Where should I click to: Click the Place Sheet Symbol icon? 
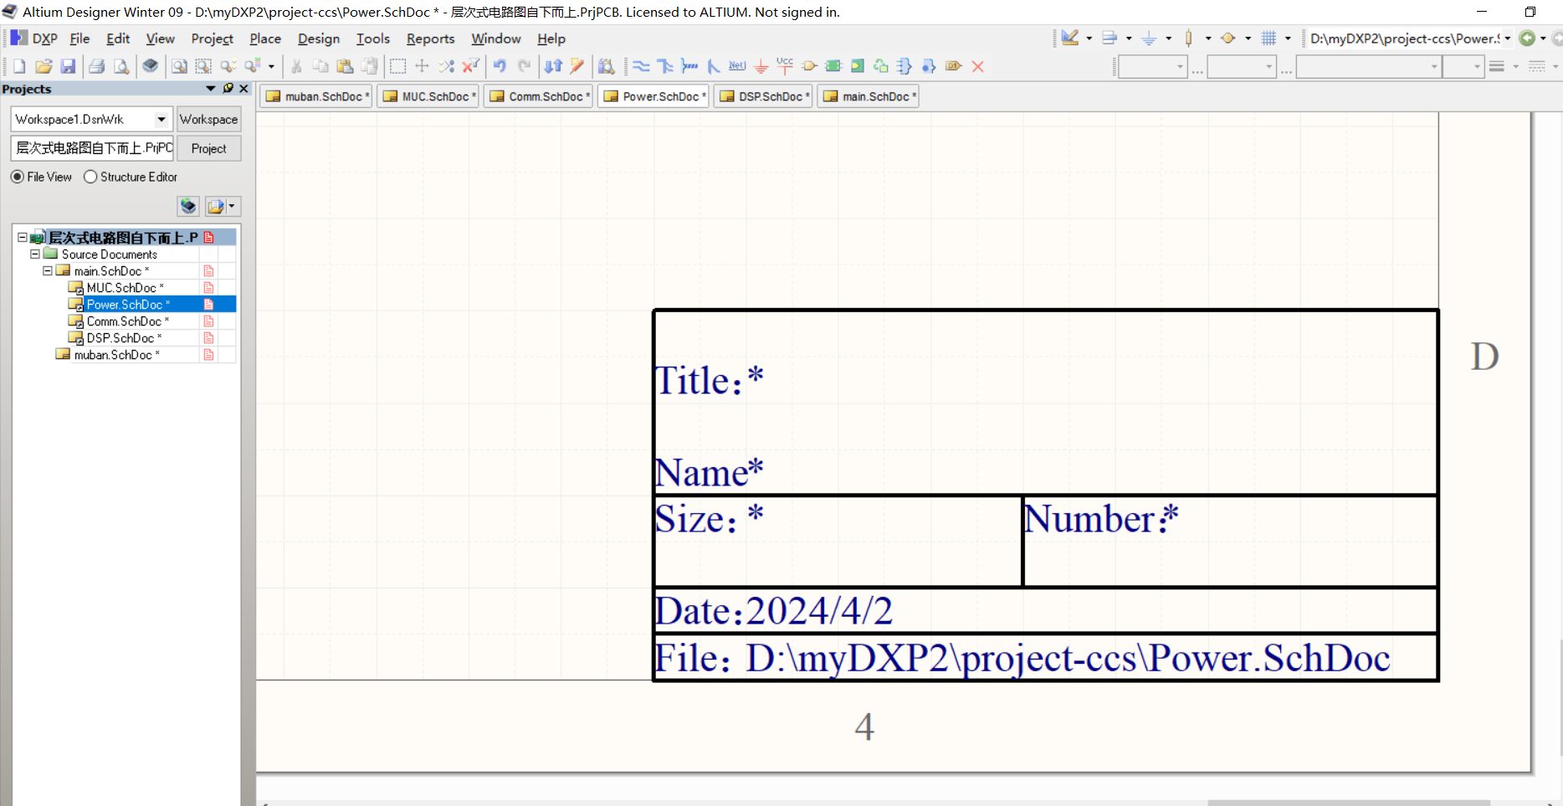(x=833, y=66)
